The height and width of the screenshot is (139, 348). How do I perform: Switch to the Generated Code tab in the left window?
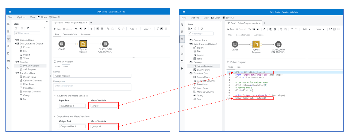[70, 34]
